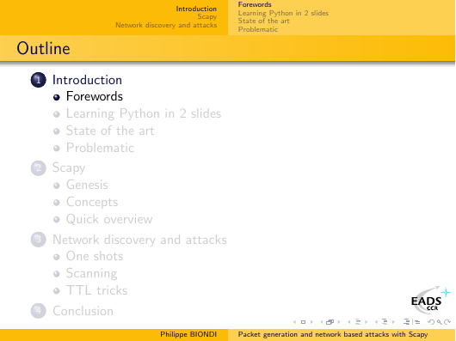Click the presentation title in footer

333,334
